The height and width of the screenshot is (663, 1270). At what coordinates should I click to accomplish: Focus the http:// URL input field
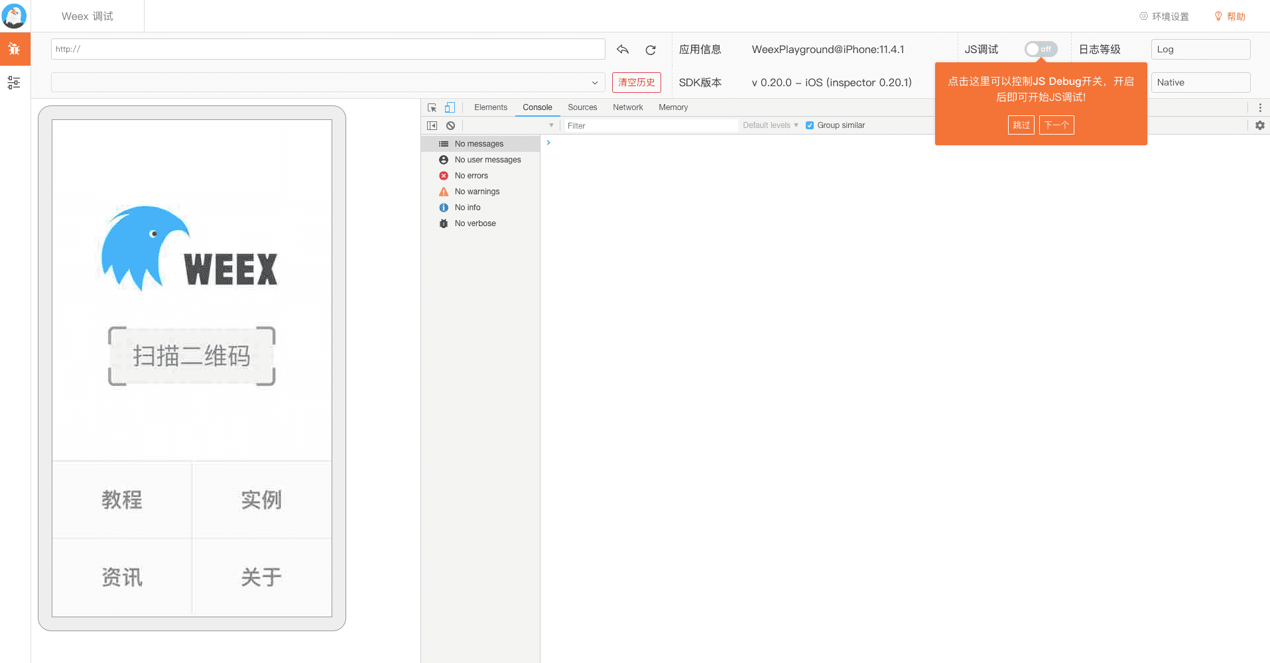[x=328, y=49]
